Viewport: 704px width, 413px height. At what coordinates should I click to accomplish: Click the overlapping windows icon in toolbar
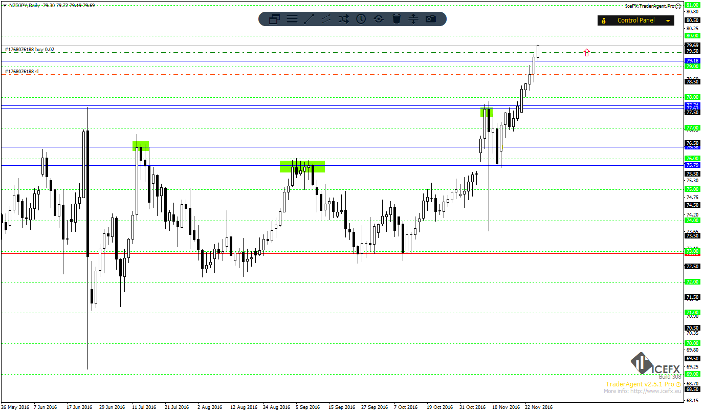274,19
